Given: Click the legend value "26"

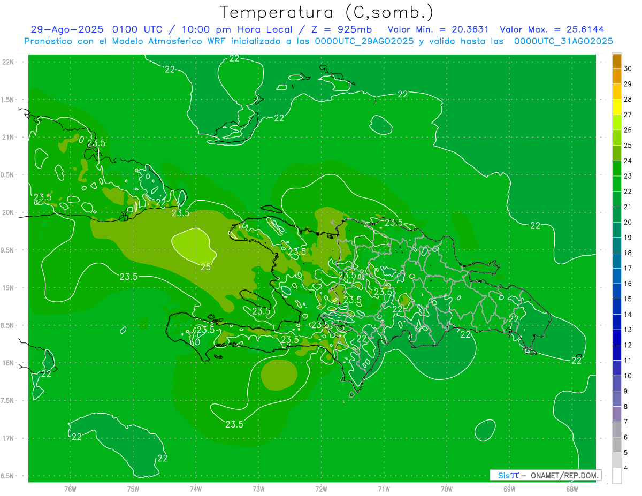Looking at the screenshot, I should (628, 130).
